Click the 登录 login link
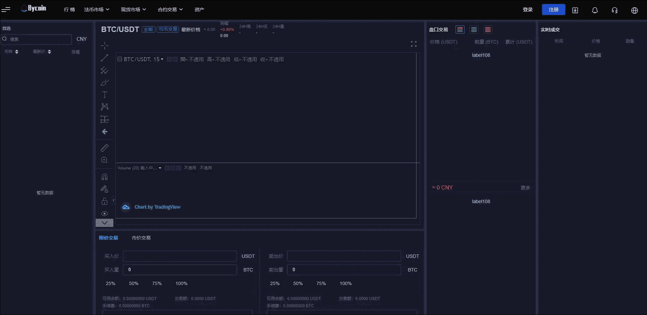The height and width of the screenshot is (315, 647). (527, 10)
